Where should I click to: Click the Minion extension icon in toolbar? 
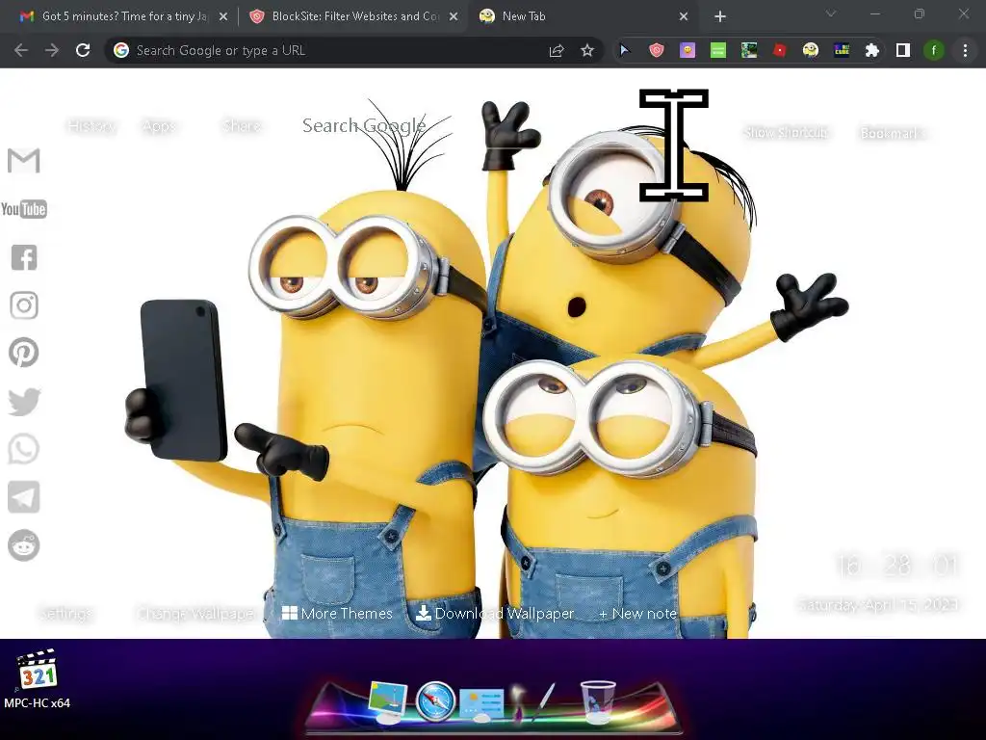coord(811,50)
